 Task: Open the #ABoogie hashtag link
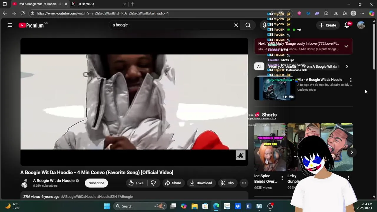[x=125, y=197]
